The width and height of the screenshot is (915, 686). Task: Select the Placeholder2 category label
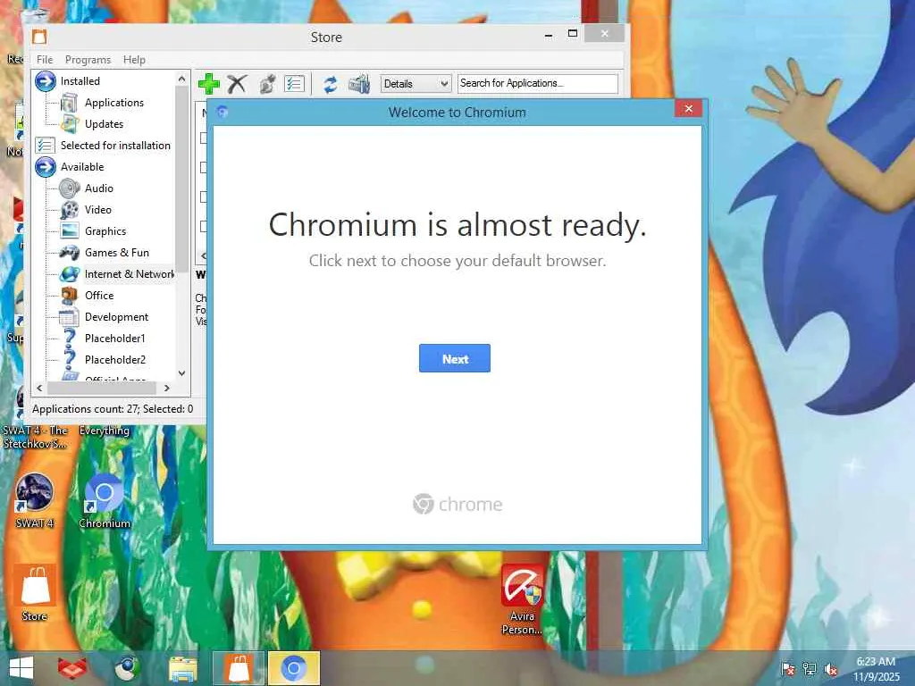115,359
